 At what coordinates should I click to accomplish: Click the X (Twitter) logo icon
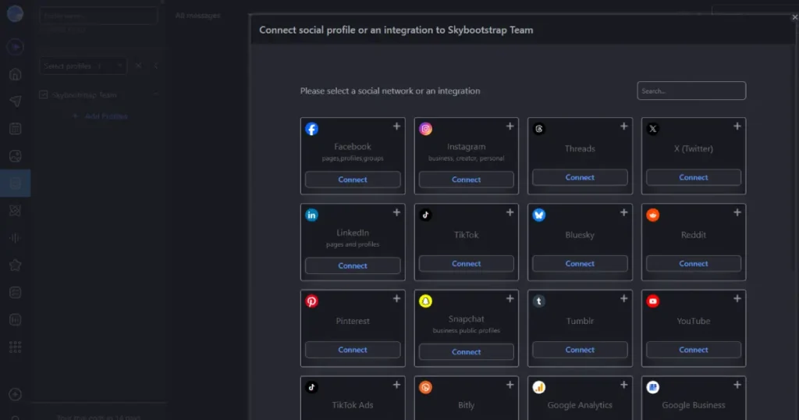(x=653, y=129)
